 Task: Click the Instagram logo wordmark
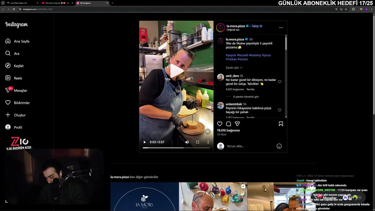click(x=17, y=25)
